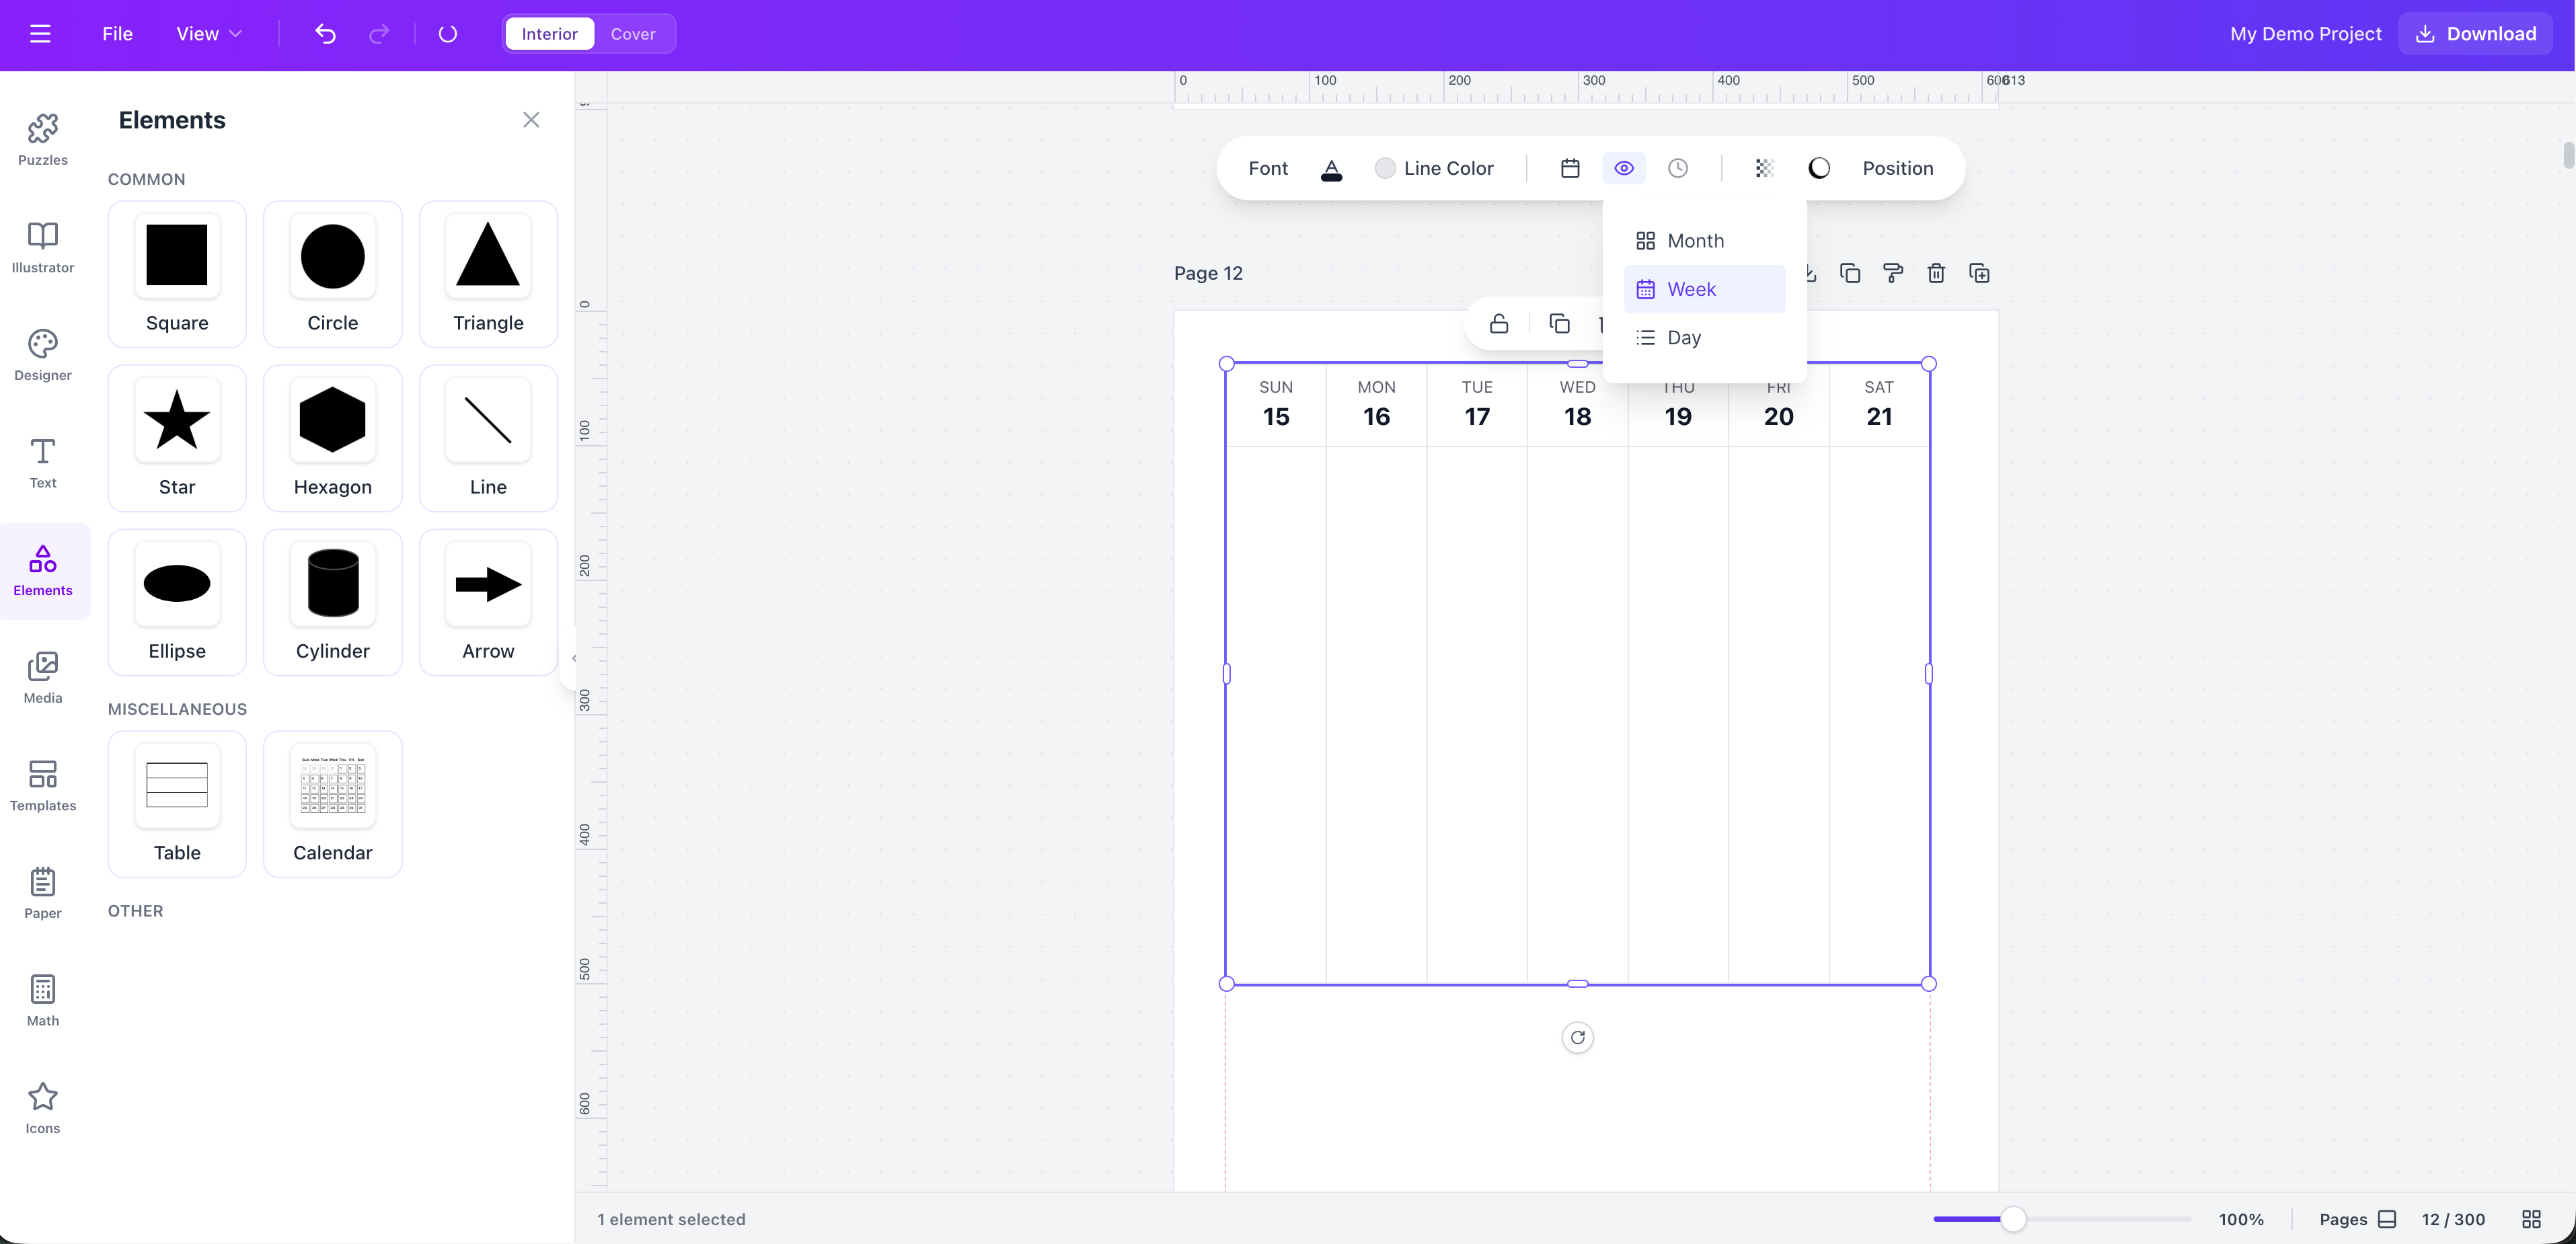Insert the Calendar element from Miscellaneous
The height and width of the screenshot is (1244, 2576).
click(332, 804)
